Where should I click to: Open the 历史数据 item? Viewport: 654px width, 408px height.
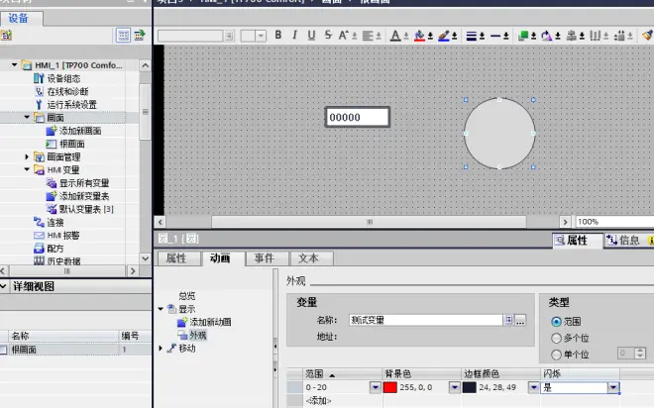(63, 260)
